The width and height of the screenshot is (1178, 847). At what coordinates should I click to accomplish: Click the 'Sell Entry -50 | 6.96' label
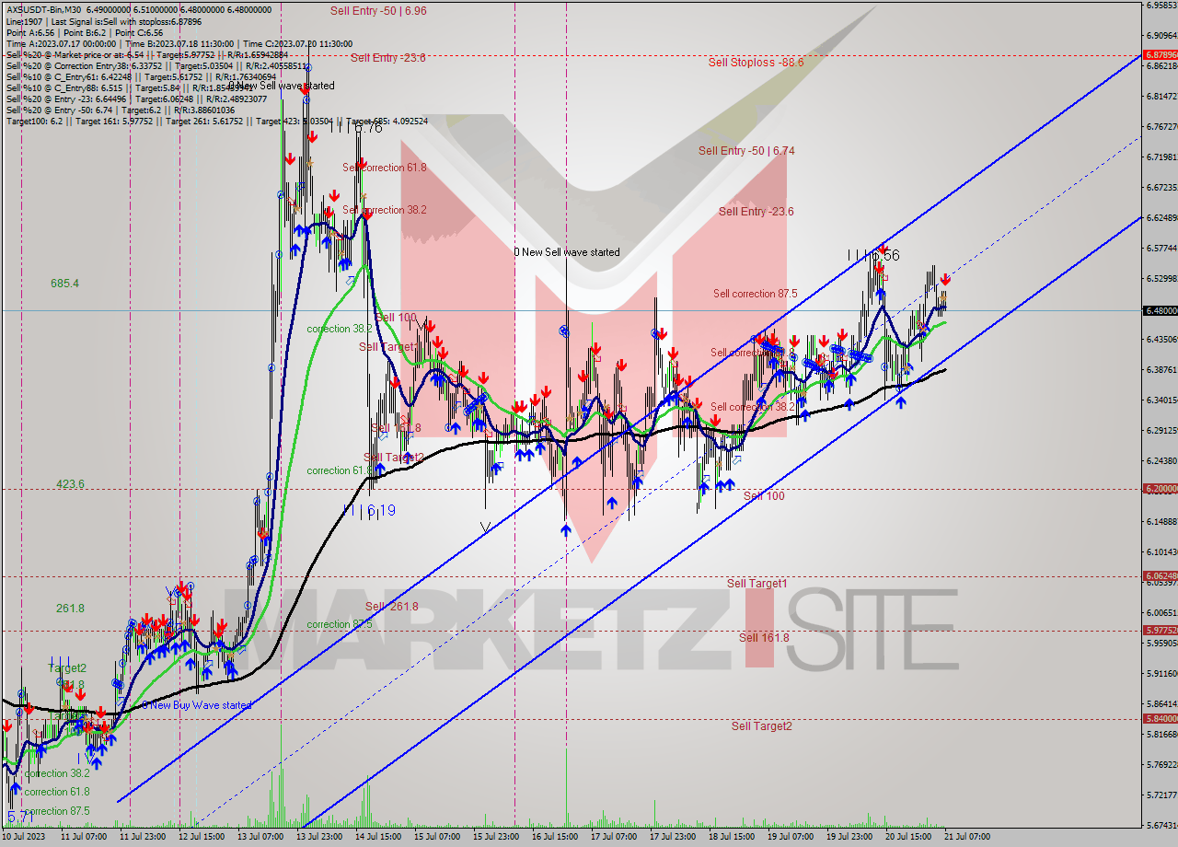378,11
